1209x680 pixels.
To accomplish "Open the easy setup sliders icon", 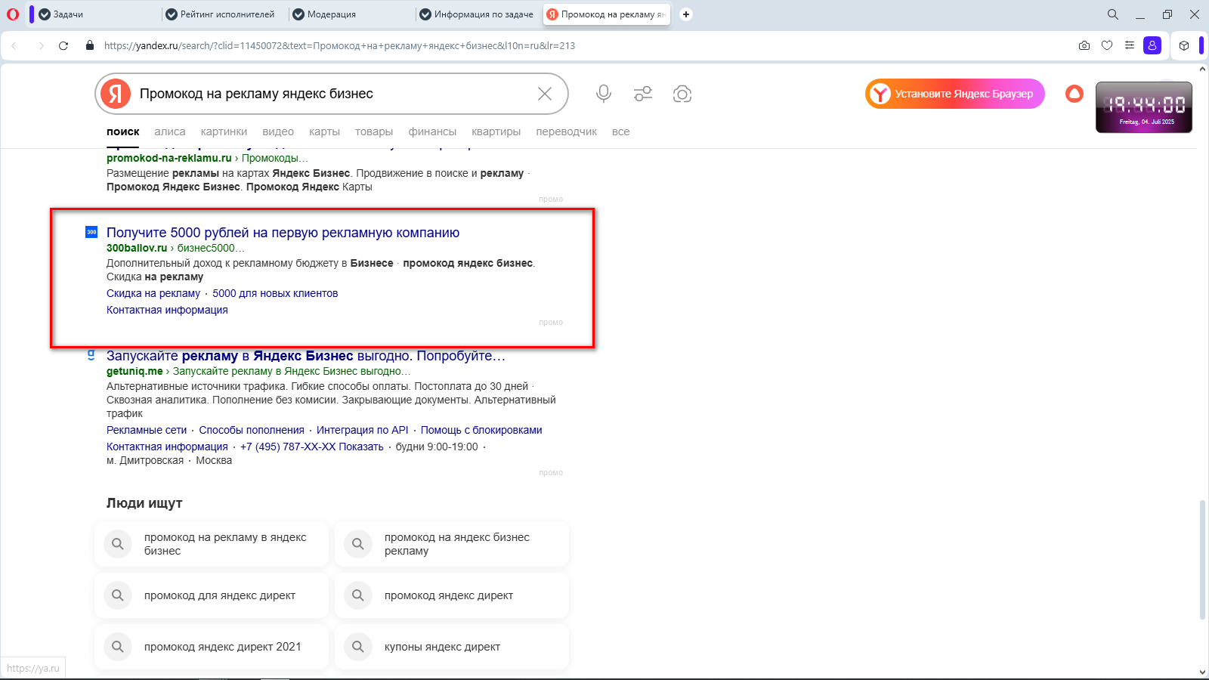I will [1130, 45].
